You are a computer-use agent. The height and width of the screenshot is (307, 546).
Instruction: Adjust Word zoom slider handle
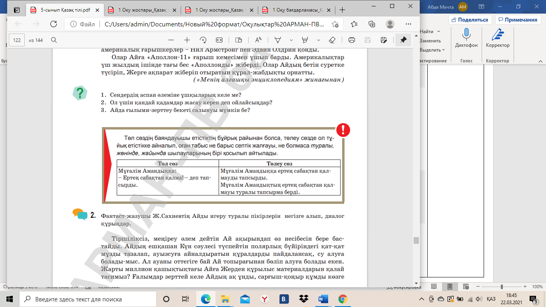502,287
